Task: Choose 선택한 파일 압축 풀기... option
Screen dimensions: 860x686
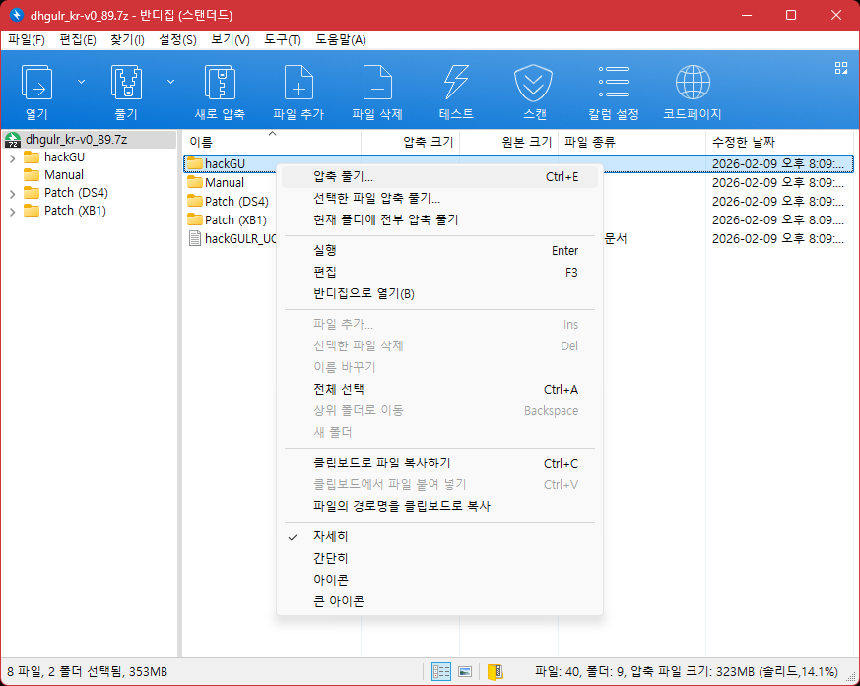Action: tap(439, 199)
